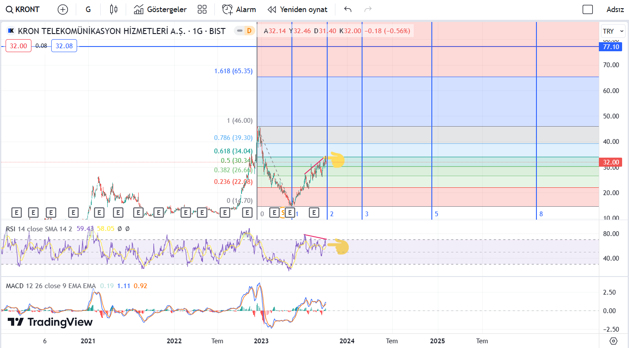Screen dimensions: 629x348
Task: Open chart settings gear icon
Action: 614,341
